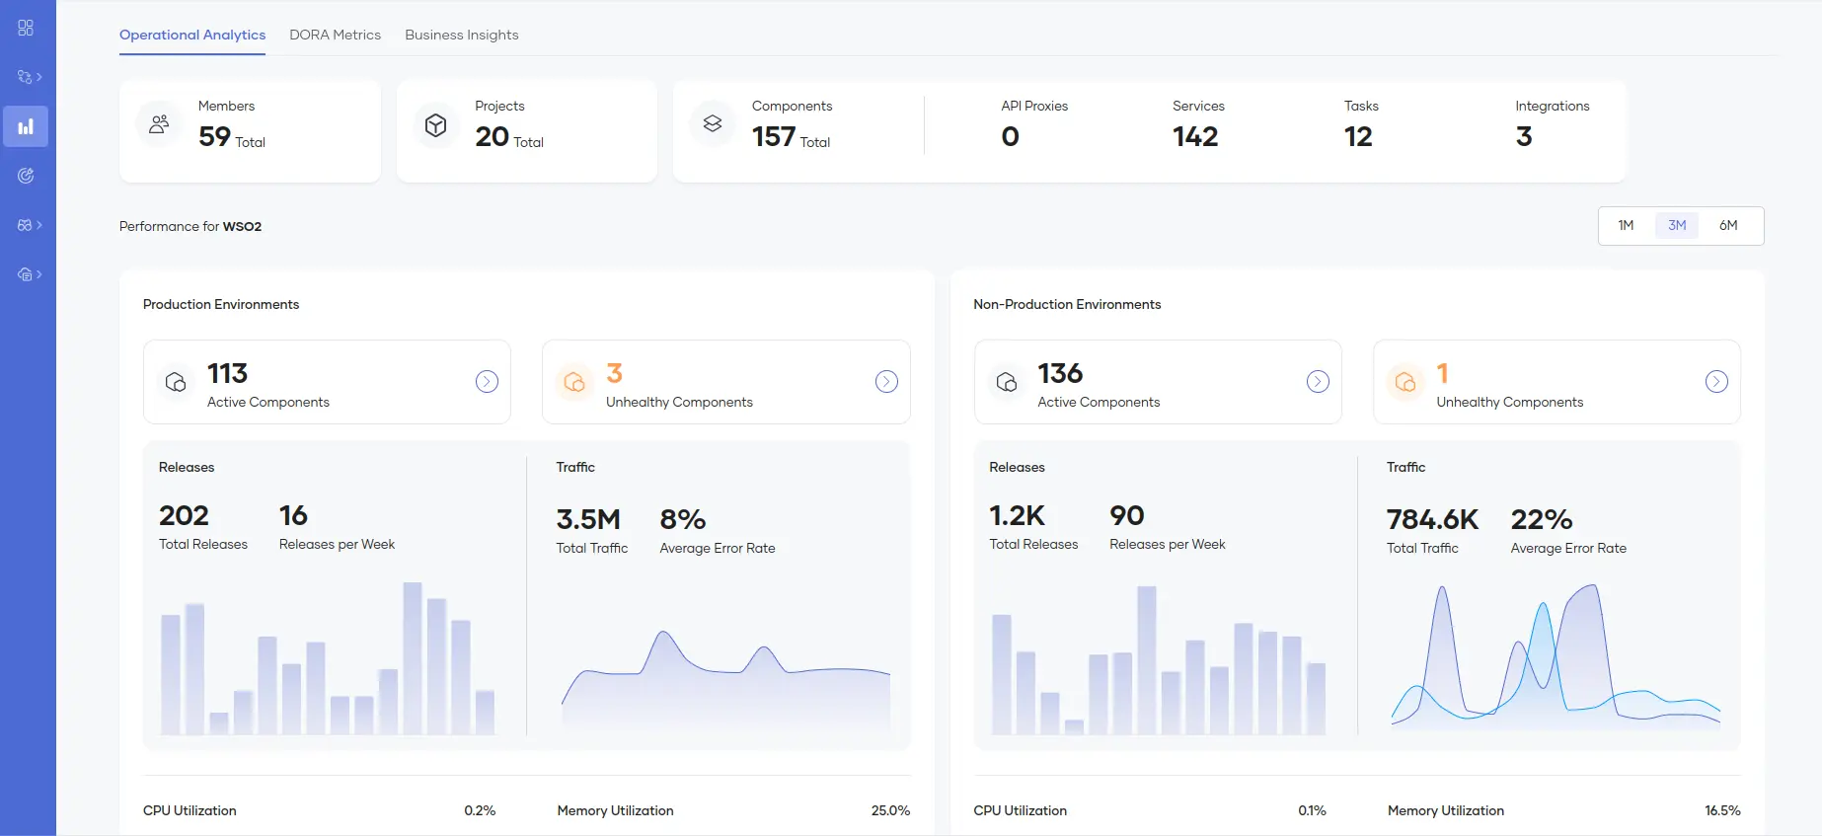Open the sidebar icon directly below the target icon
Image resolution: width=1822 pixels, height=836 pixels.
click(x=25, y=225)
